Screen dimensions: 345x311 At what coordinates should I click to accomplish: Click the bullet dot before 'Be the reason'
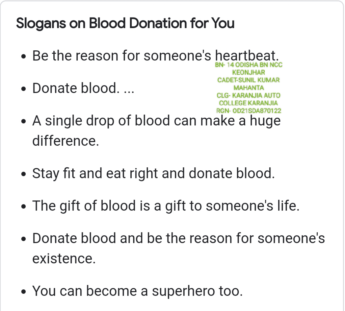click(23, 56)
